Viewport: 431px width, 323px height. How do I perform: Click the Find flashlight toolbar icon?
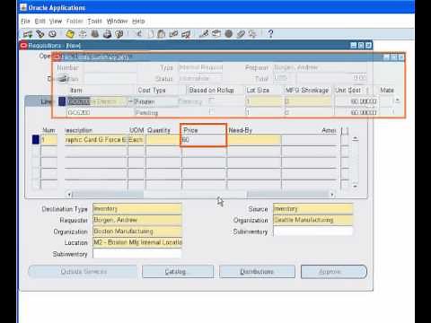pos(40,34)
